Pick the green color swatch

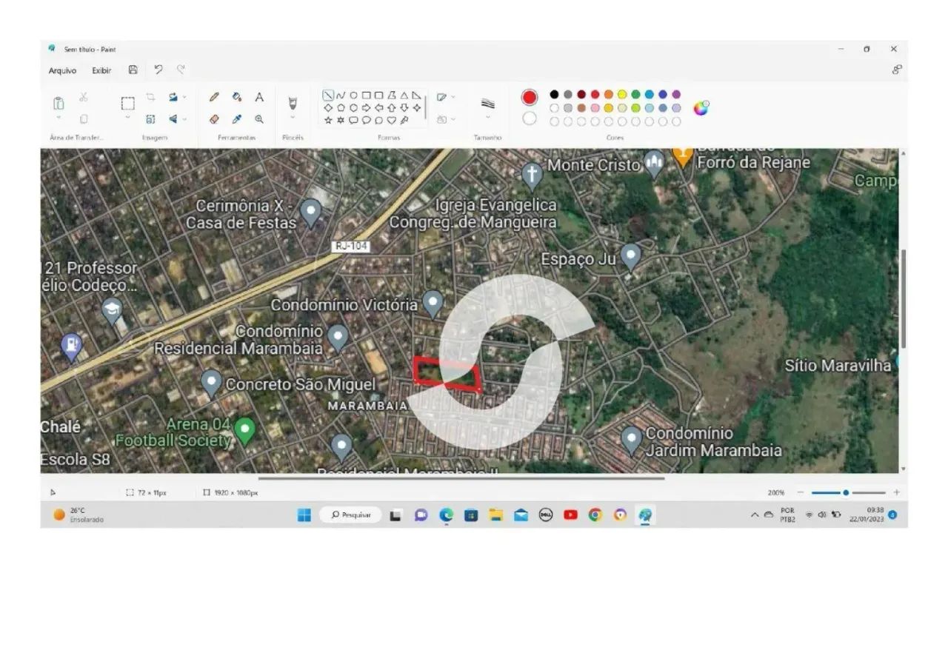tap(635, 94)
